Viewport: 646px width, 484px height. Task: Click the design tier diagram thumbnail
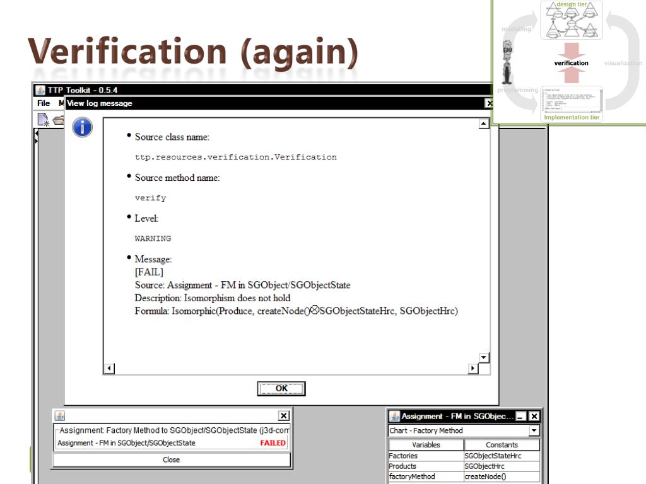(x=572, y=20)
